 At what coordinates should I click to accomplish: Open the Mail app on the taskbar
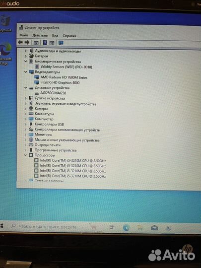[x=154, y=228]
